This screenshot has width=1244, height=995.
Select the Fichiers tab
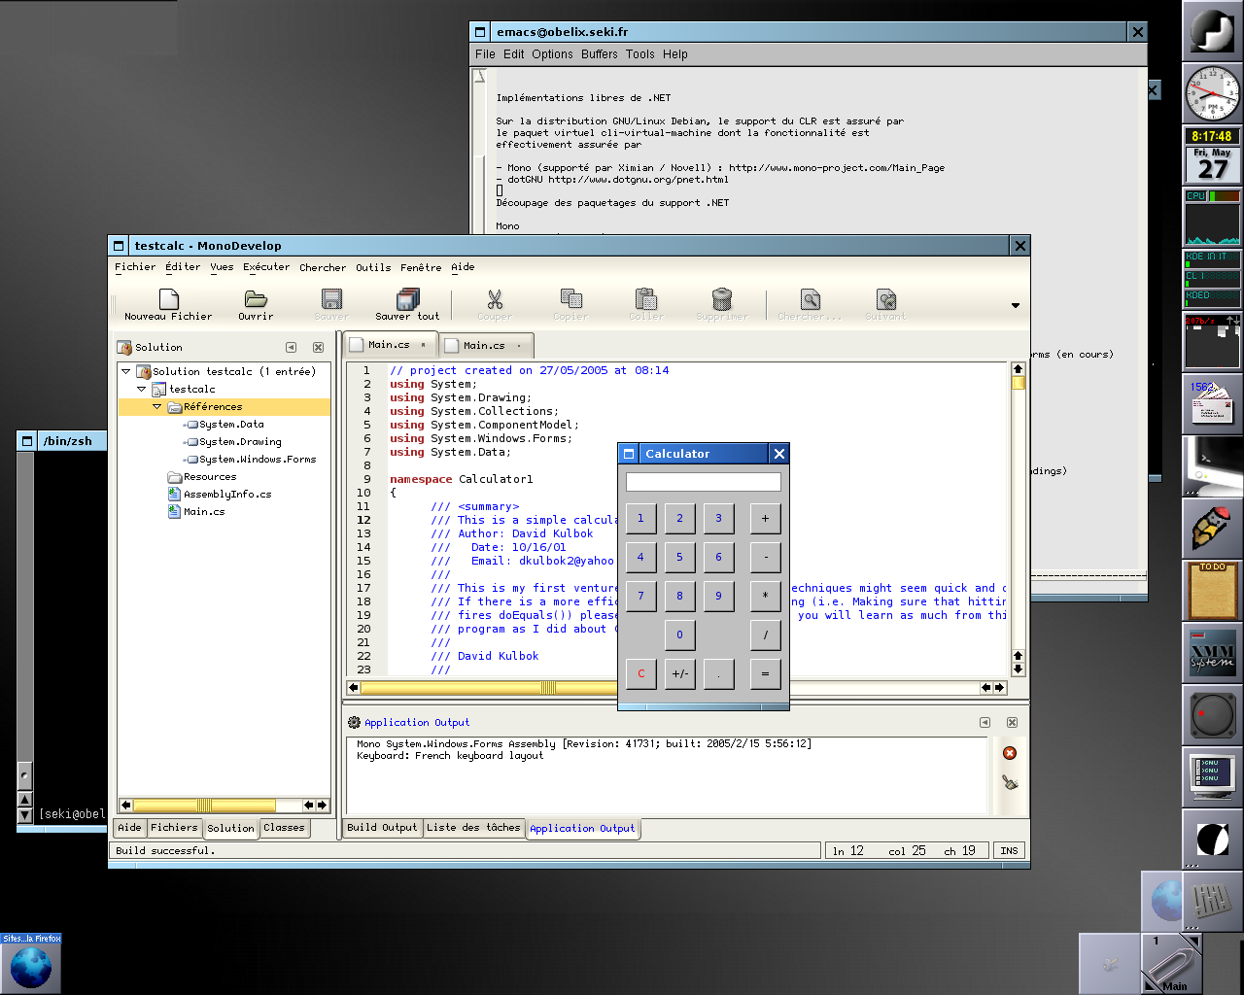click(174, 828)
